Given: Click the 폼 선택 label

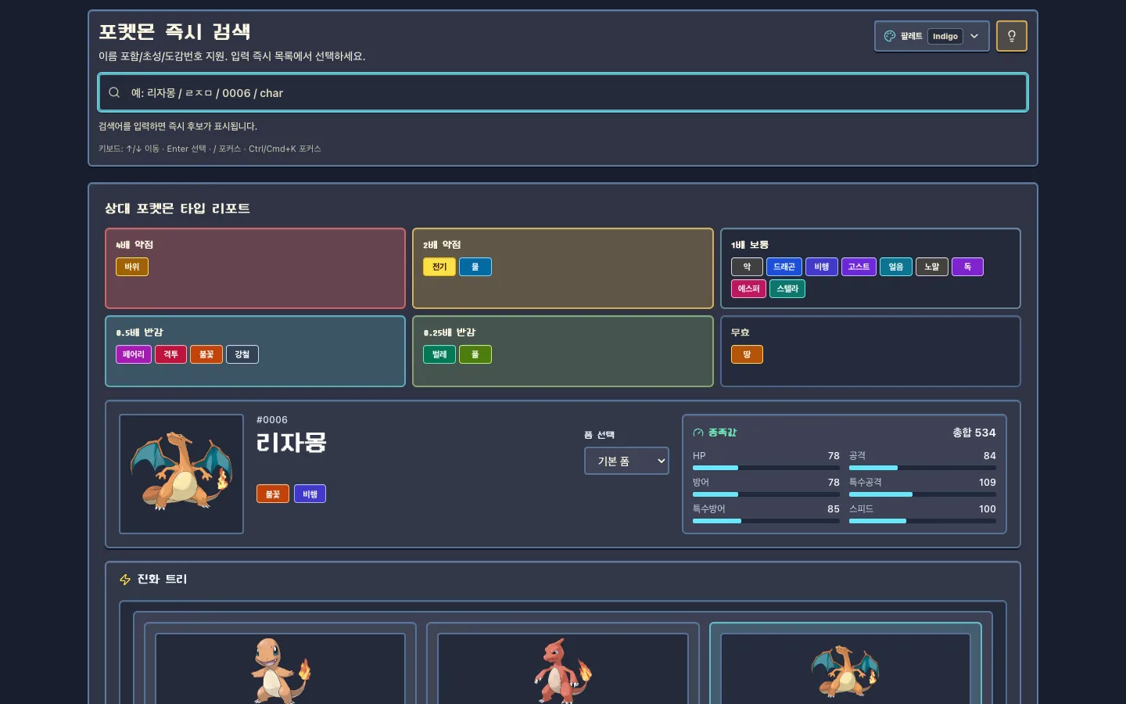Looking at the screenshot, I should [x=600, y=435].
